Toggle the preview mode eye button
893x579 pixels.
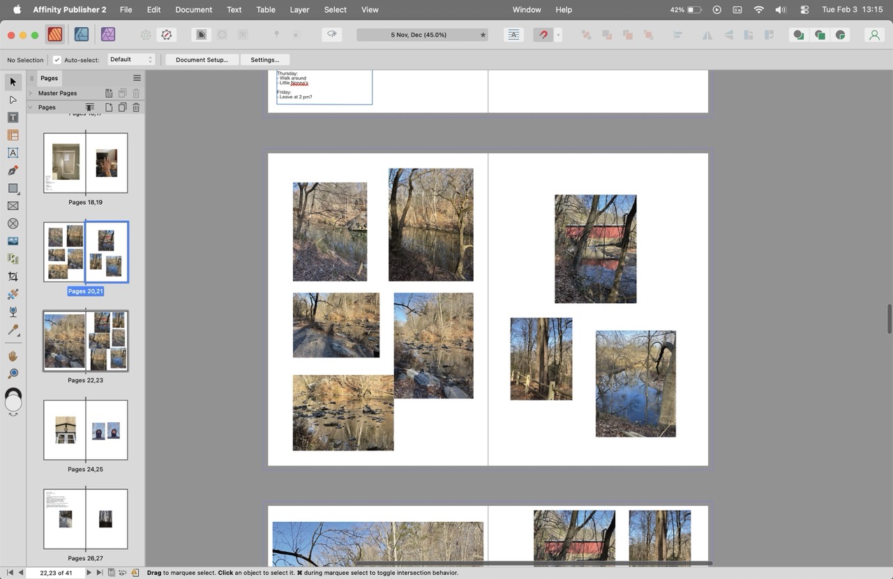point(332,35)
